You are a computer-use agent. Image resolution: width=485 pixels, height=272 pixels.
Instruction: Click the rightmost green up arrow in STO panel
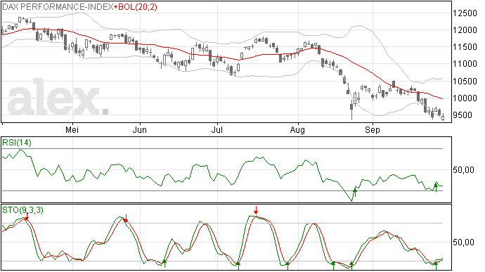(436, 266)
